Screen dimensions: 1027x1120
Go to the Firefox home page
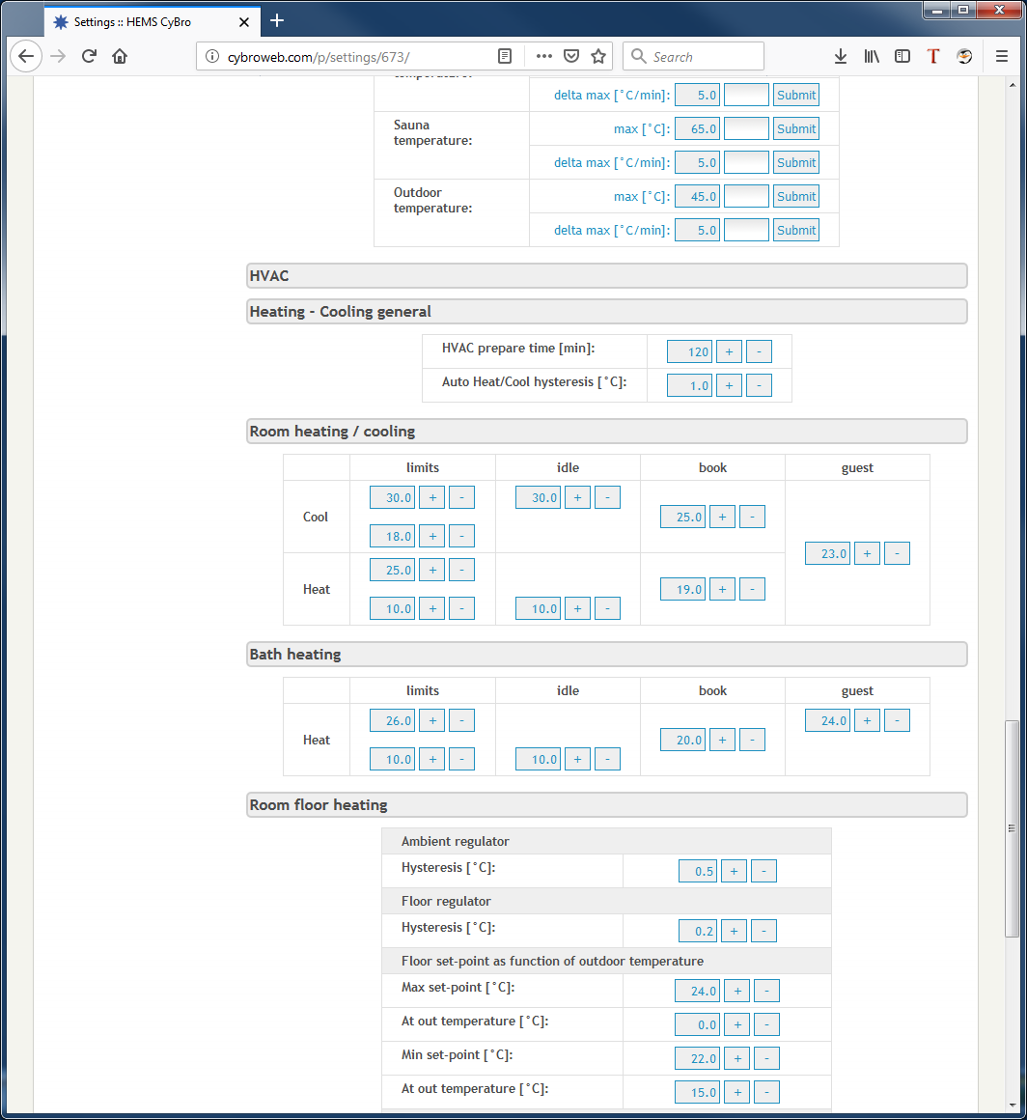(120, 56)
